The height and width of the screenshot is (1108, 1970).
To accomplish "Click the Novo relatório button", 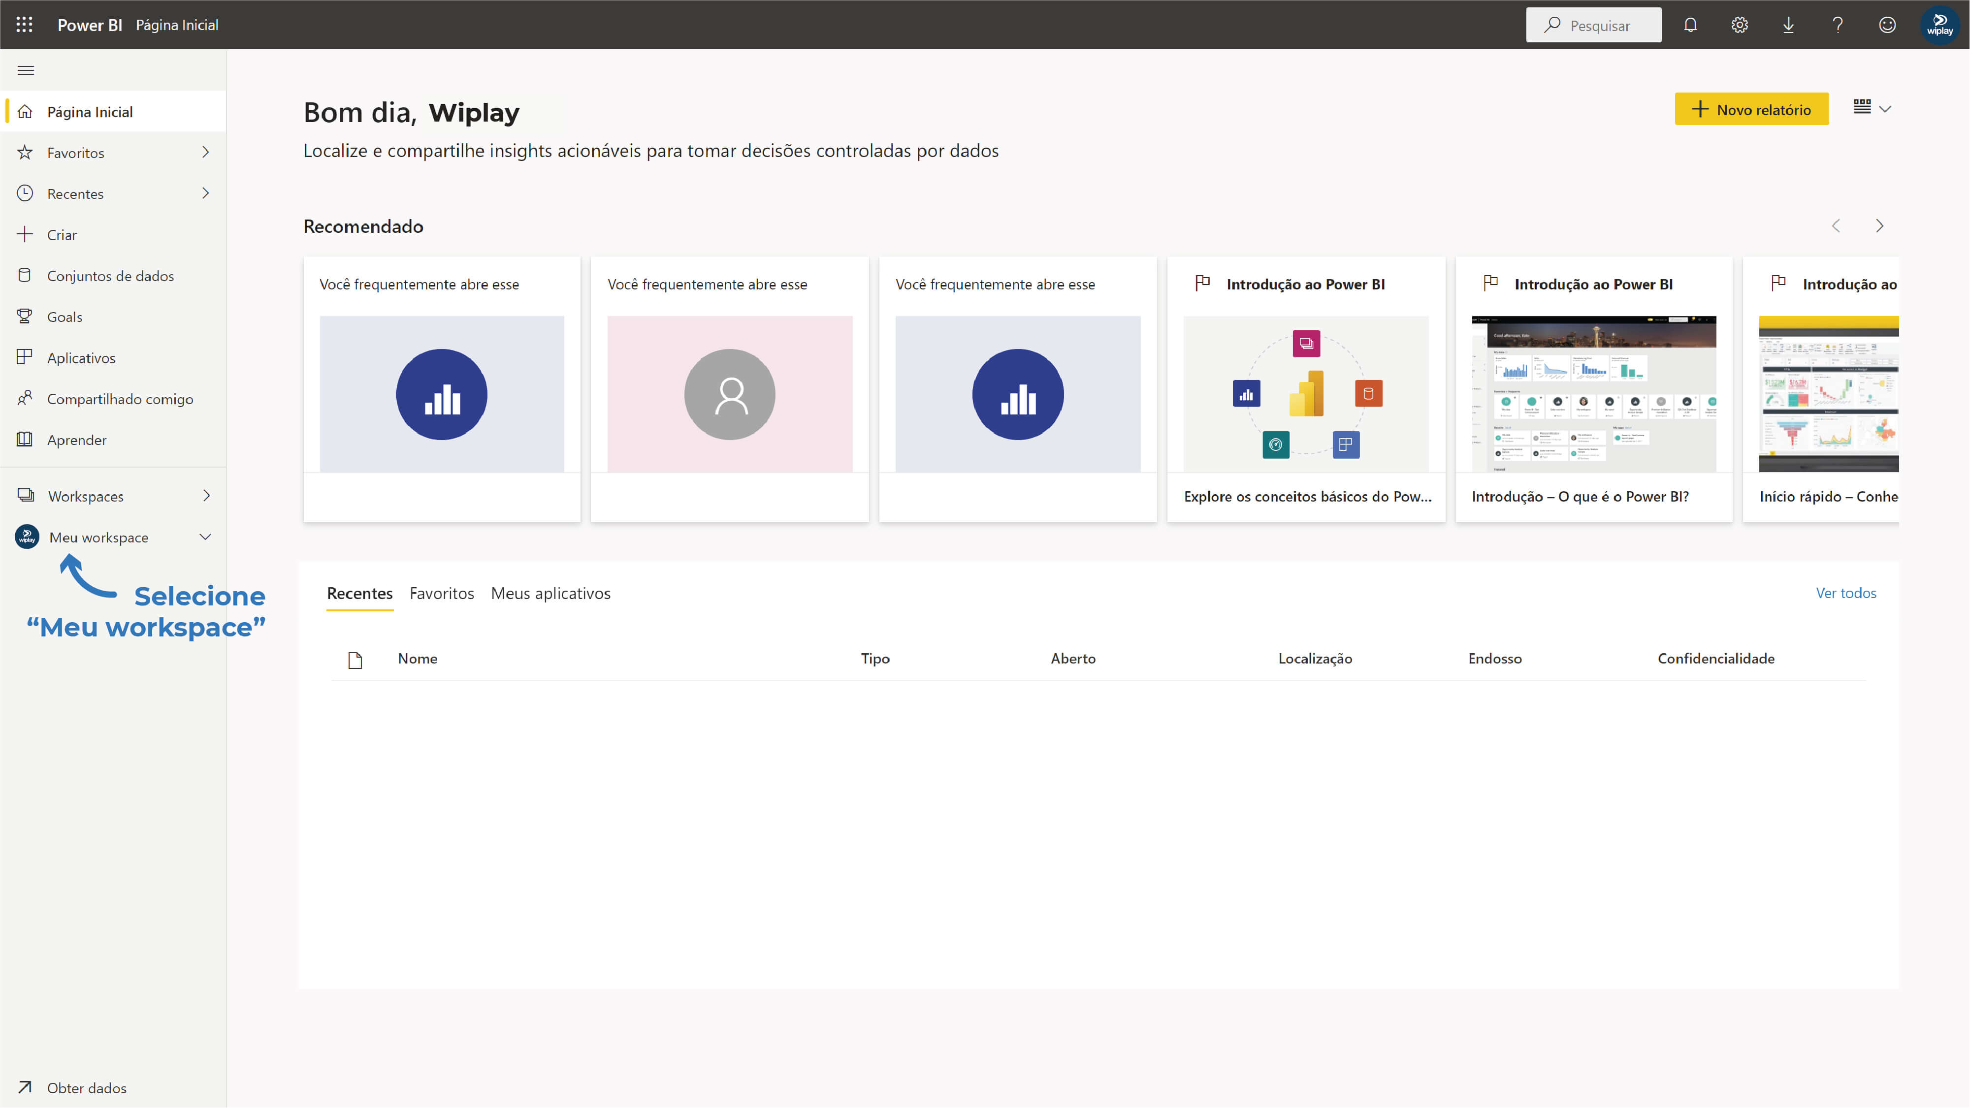I will tap(1750, 109).
